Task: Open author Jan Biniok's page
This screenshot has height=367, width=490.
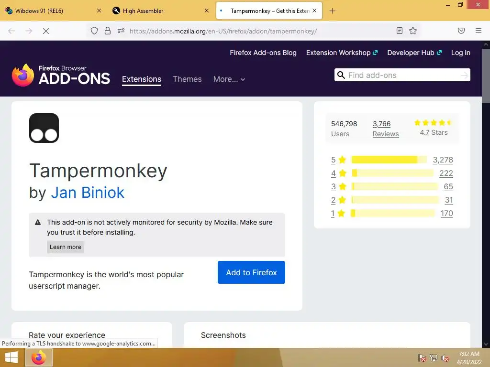Action: tap(88, 193)
